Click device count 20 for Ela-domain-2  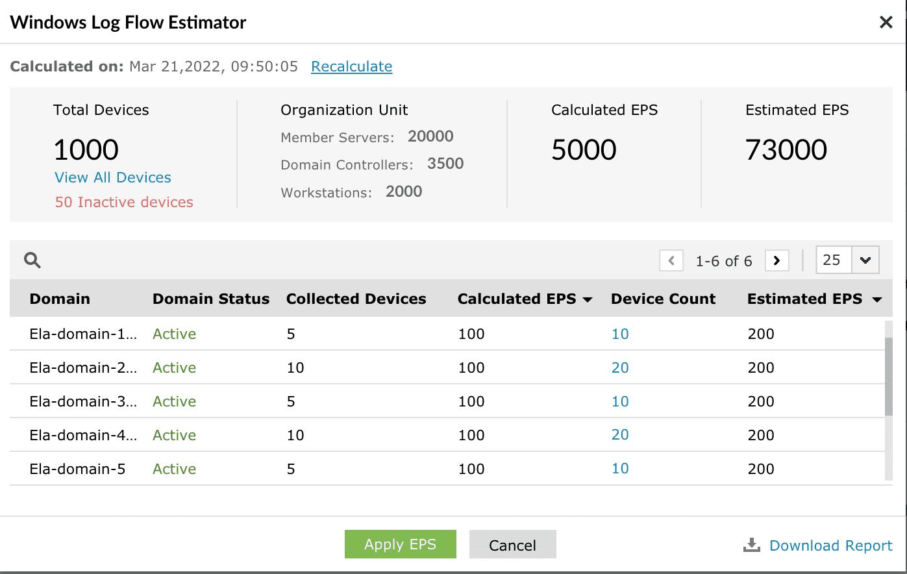pos(620,368)
